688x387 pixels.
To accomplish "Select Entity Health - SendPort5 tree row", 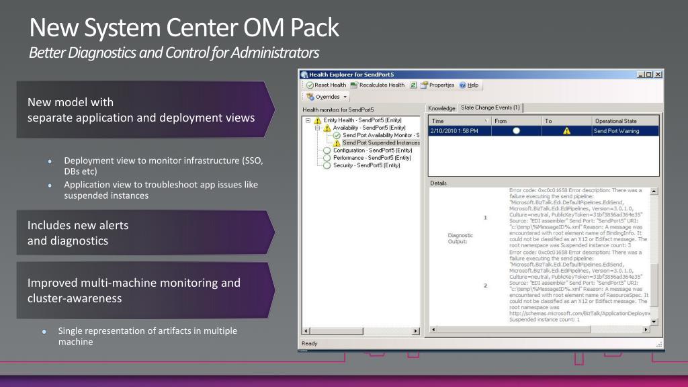I will (362, 120).
